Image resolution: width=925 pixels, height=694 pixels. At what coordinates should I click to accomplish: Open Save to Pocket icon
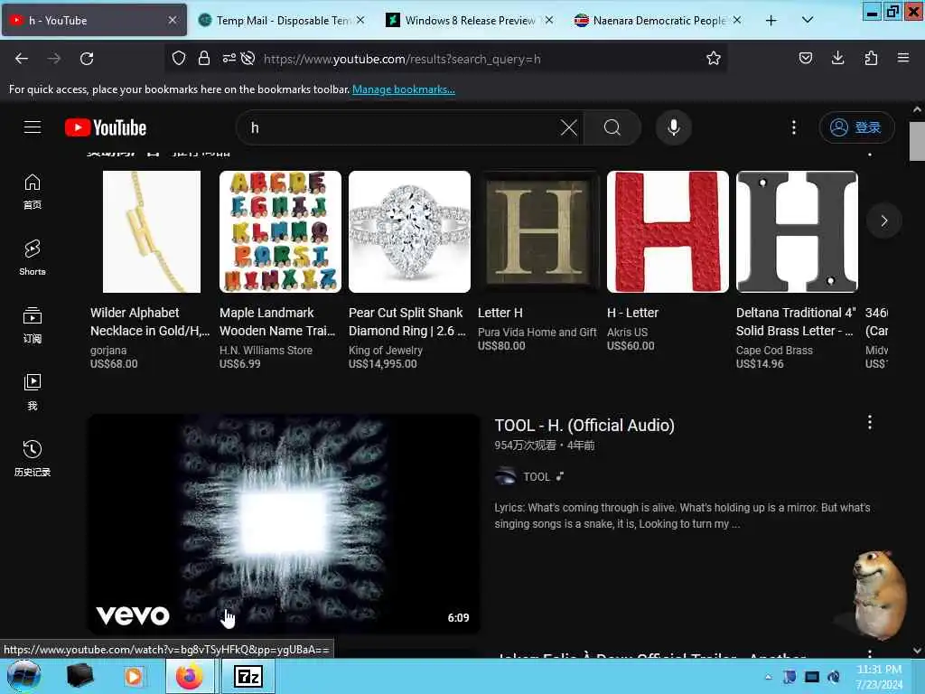pos(805,59)
